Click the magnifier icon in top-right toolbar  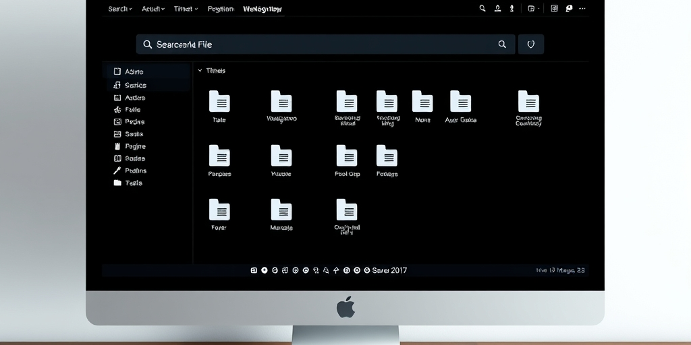[x=482, y=8]
